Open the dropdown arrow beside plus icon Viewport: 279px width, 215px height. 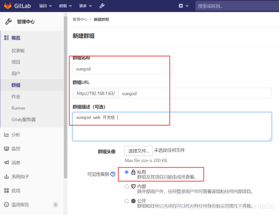187,6
